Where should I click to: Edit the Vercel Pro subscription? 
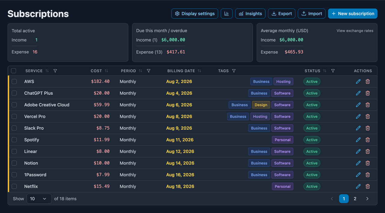[358, 116]
